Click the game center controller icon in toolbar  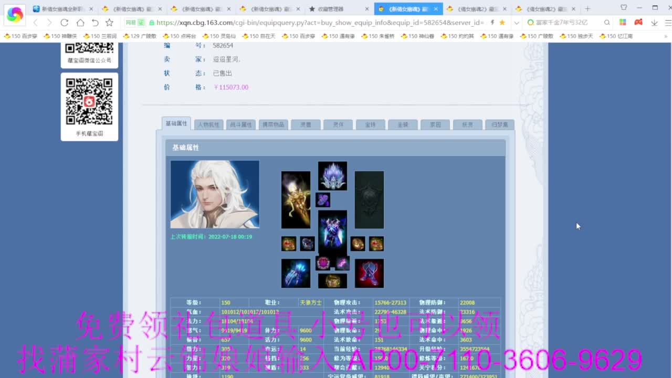637,24
